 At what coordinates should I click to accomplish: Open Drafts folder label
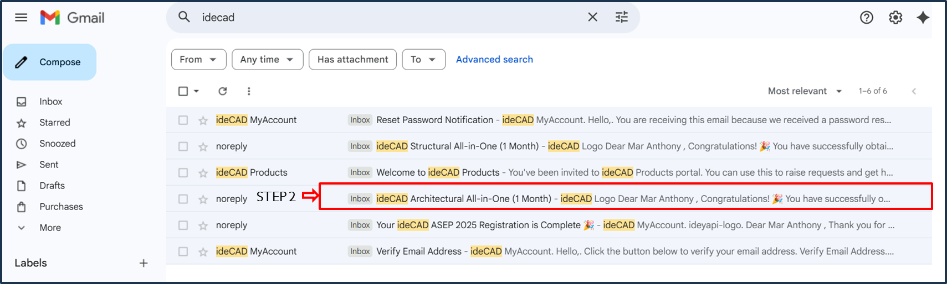(x=52, y=186)
